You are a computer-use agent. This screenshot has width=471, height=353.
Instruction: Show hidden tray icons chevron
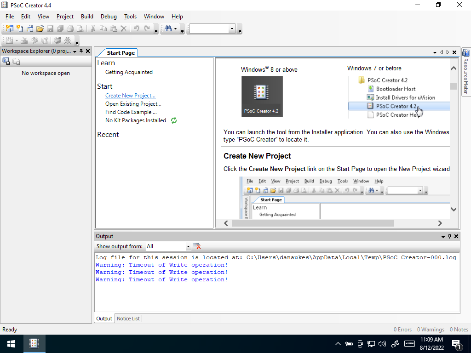pyautogui.click(x=338, y=344)
